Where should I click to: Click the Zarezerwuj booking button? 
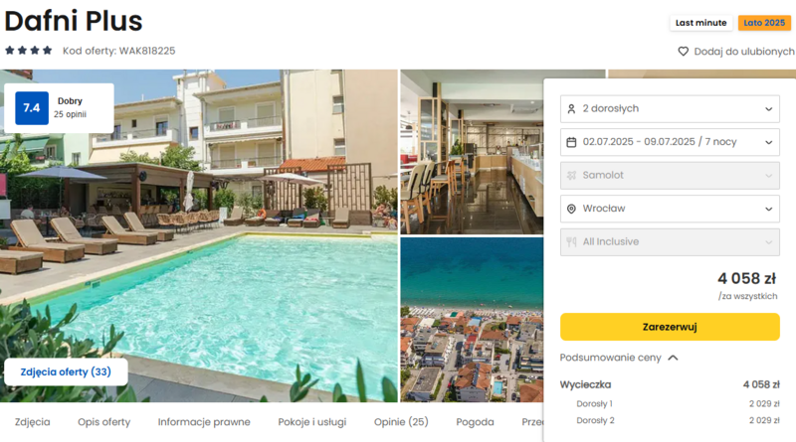[670, 327]
